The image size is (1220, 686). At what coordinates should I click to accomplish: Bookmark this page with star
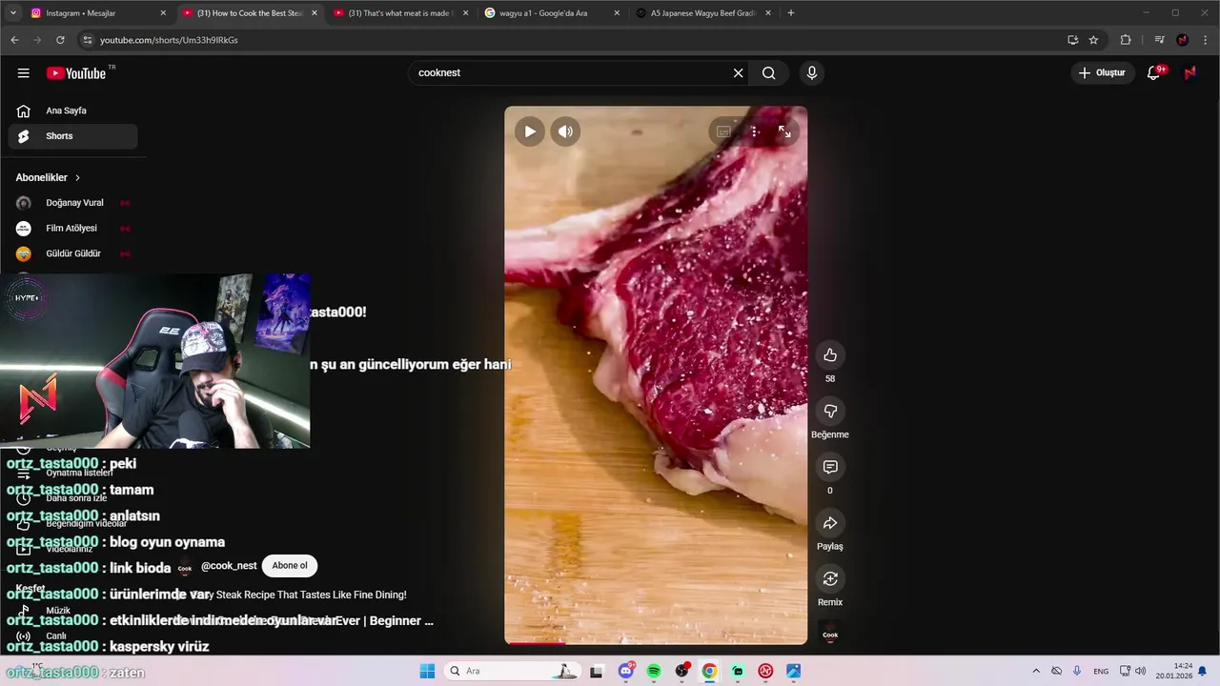click(1093, 40)
